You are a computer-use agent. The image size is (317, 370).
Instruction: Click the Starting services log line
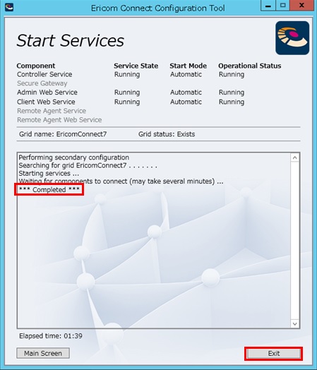pos(49,174)
